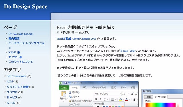This screenshot has width=183, height=107.
Task: Click the article title Excel 方眼紙でドット絵を描く
Action: point(86,27)
